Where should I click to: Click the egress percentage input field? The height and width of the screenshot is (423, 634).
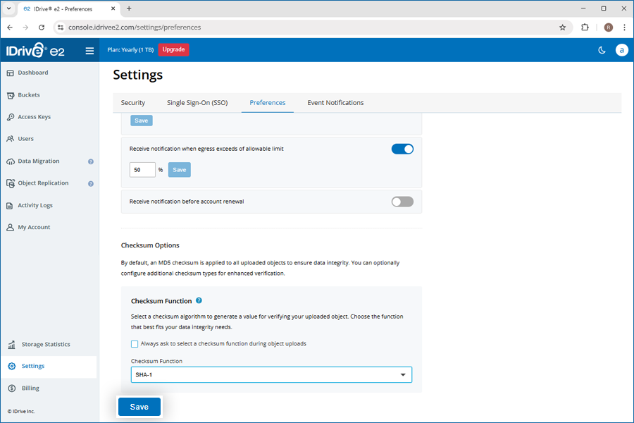click(x=142, y=170)
